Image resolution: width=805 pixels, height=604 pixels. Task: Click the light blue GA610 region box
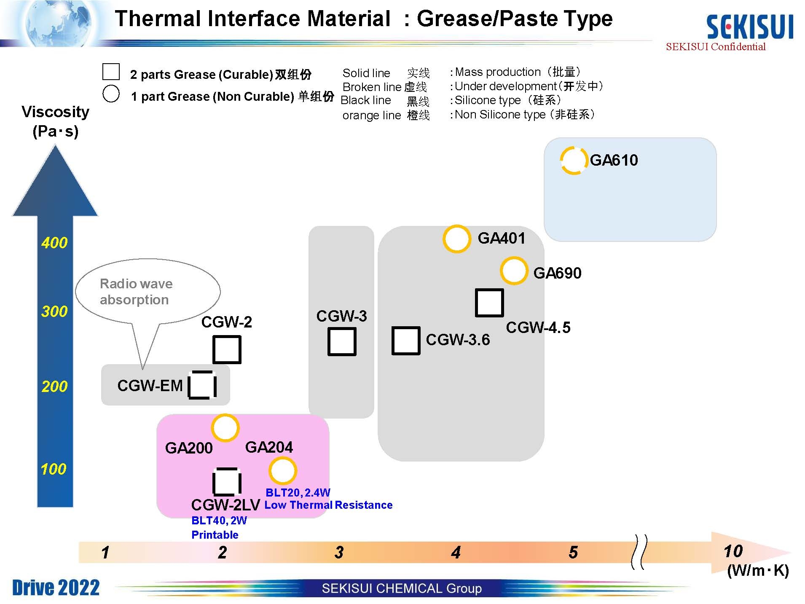point(630,190)
